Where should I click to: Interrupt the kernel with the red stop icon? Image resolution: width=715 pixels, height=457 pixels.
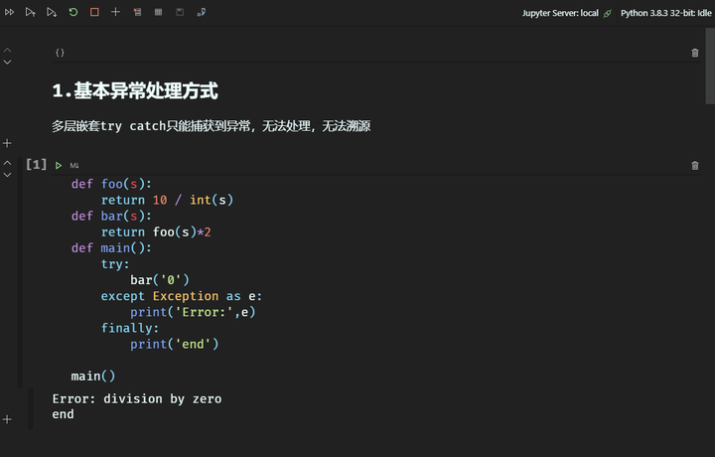[94, 12]
